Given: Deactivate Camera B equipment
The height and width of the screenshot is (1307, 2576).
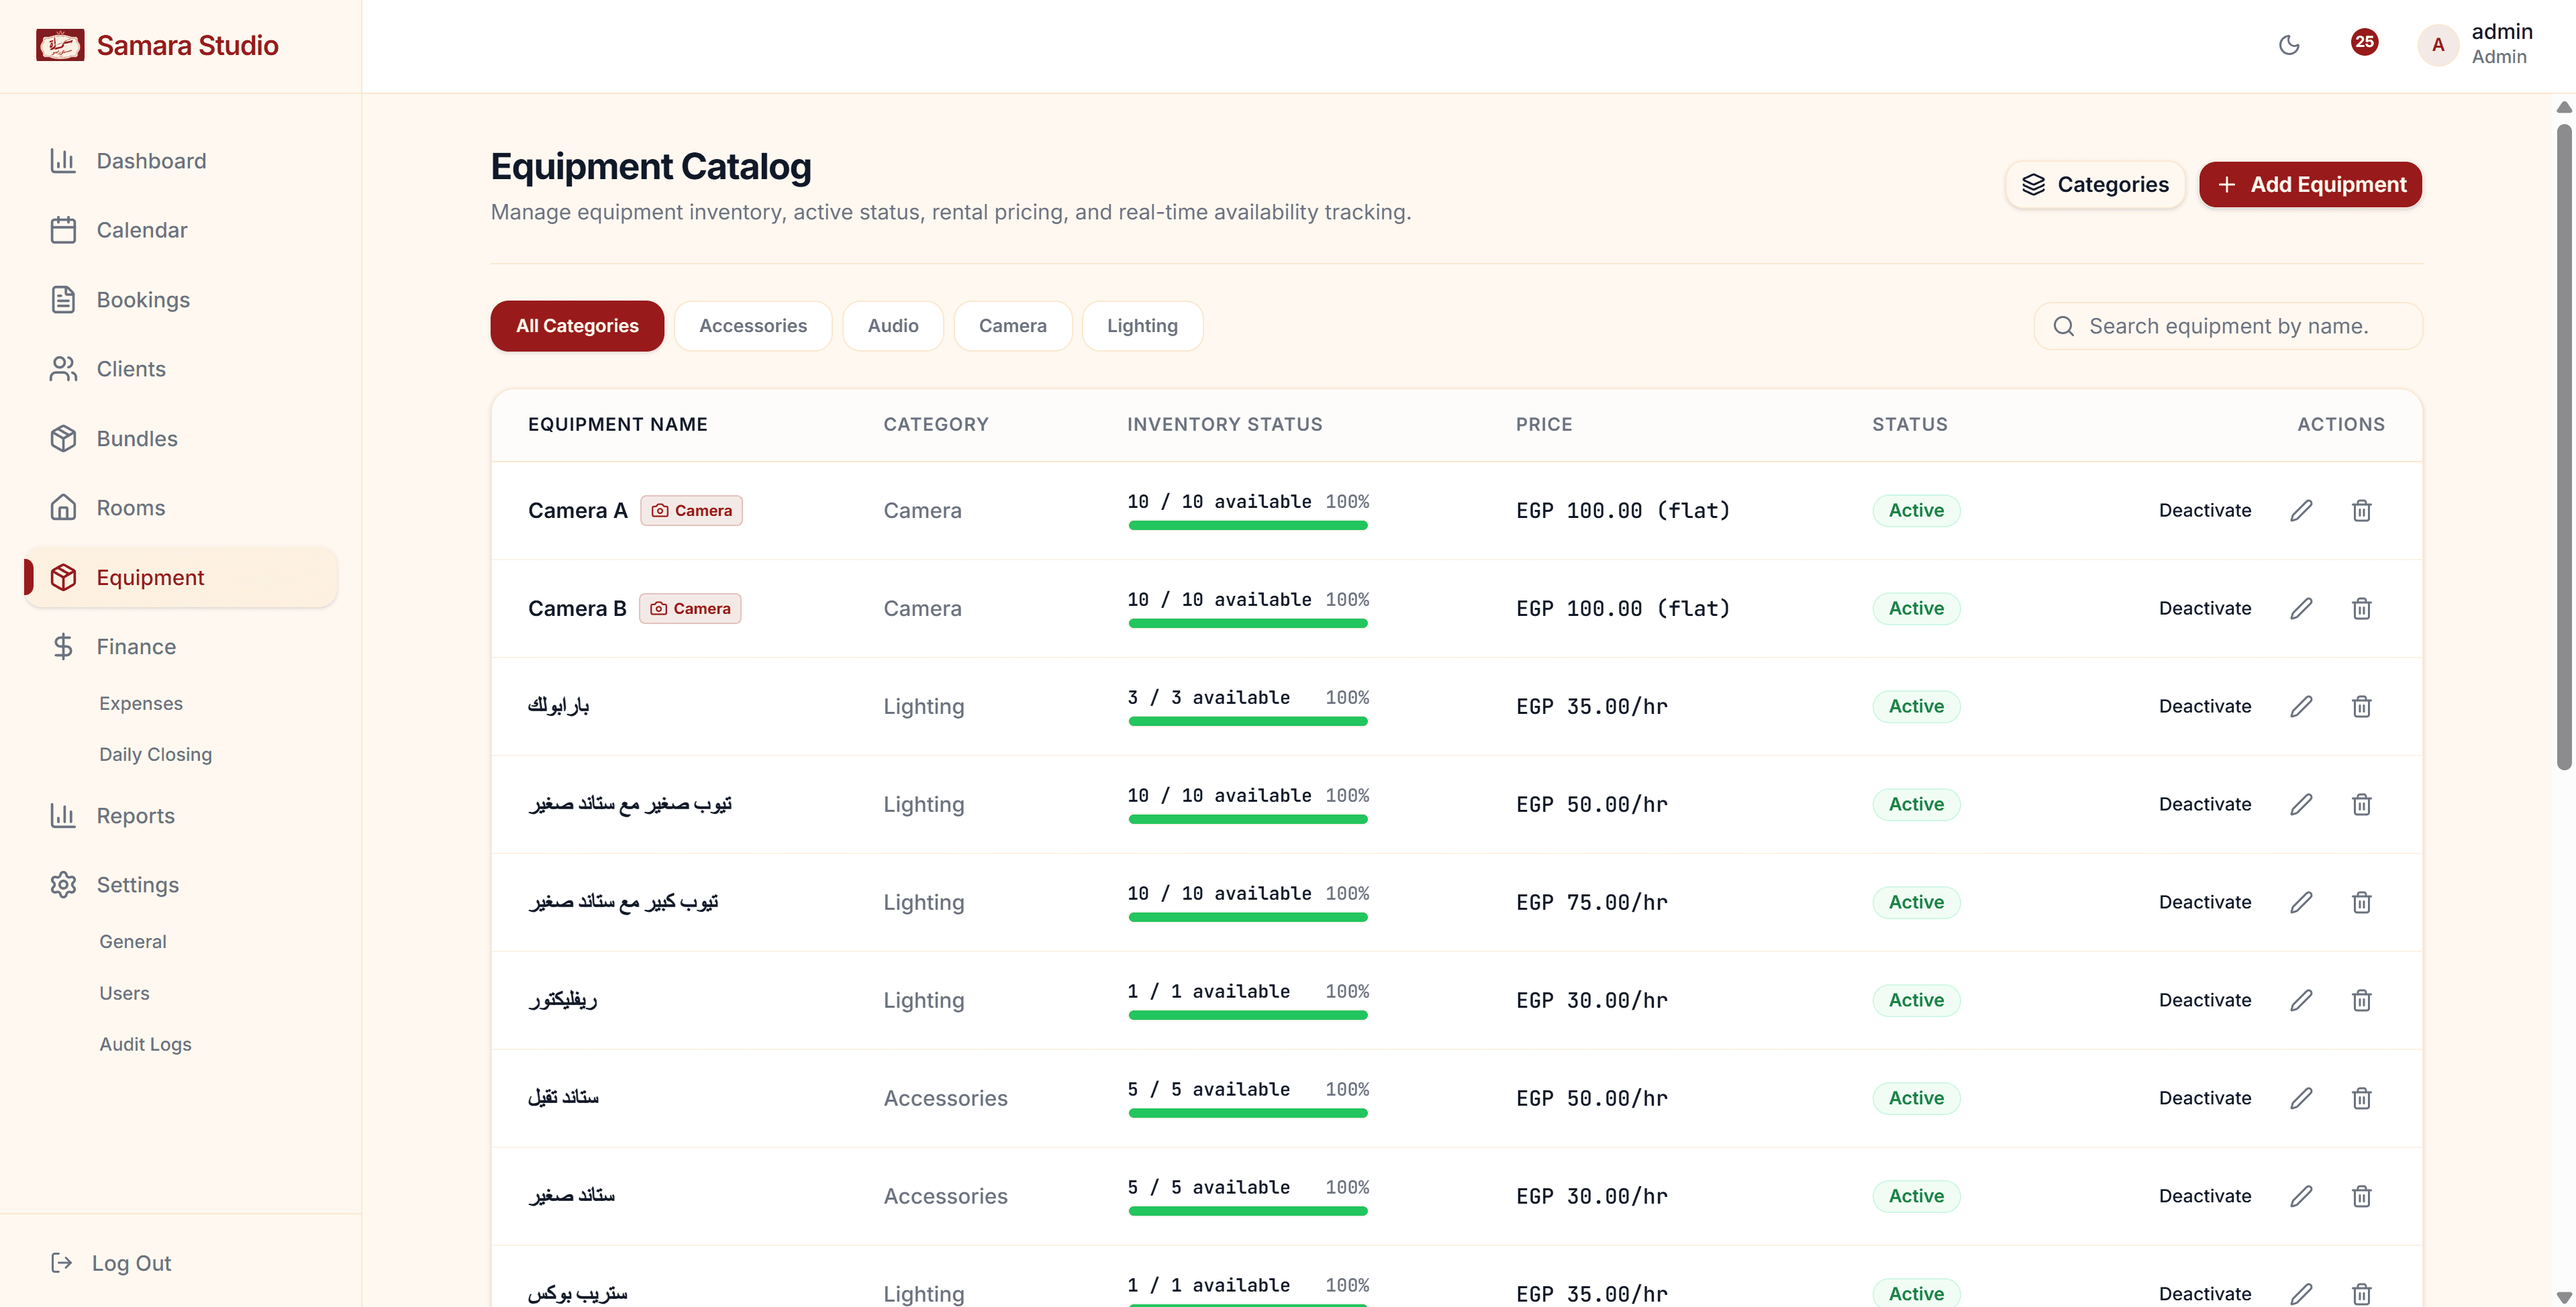Looking at the screenshot, I should pos(2204,609).
